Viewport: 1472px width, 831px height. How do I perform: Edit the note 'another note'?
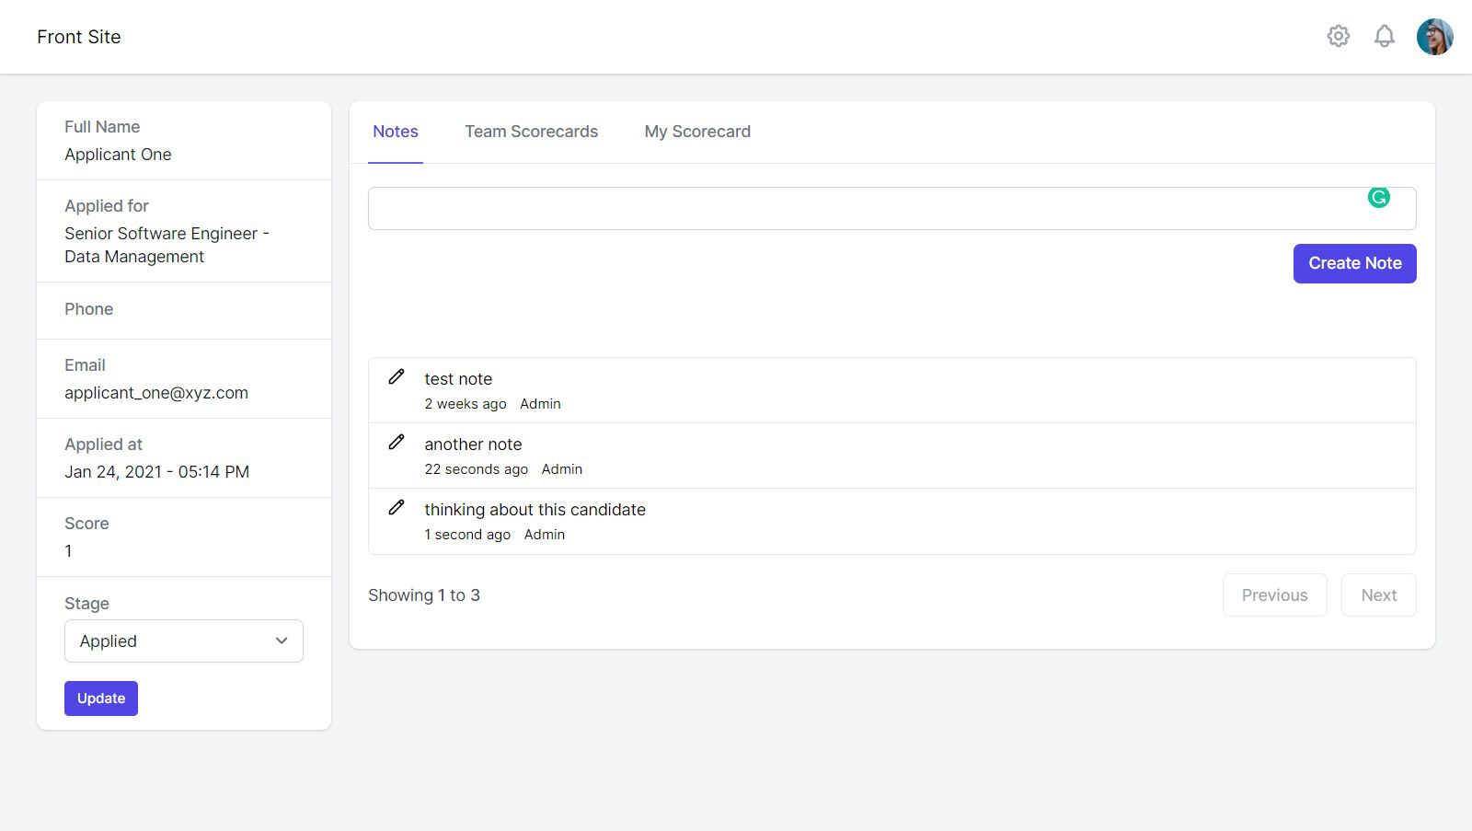397,442
